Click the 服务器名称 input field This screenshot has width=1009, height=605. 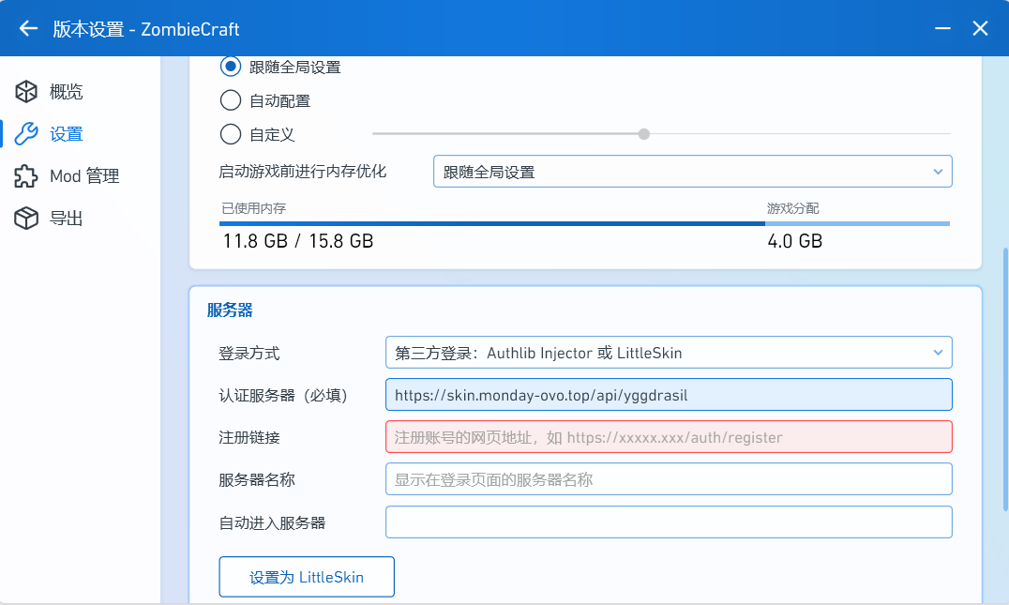click(669, 479)
